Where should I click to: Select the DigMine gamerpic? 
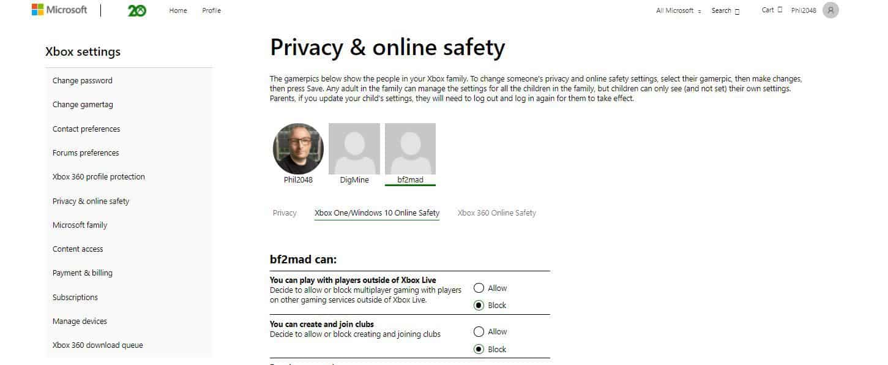point(354,149)
